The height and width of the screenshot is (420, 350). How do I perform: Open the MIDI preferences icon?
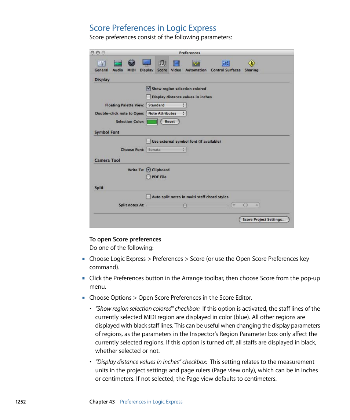(x=132, y=65)
